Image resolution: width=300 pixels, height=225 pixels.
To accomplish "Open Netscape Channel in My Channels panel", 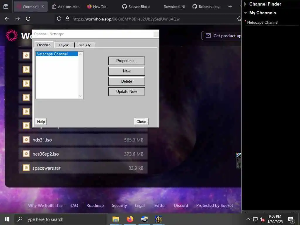I will pos(262,22).
